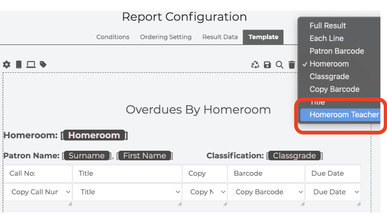Go to the Result Data tab

tap(220, 37)
